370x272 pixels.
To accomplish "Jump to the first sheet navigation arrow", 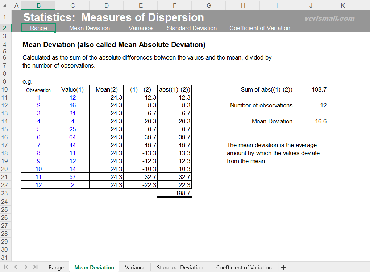I will [5, 267].
